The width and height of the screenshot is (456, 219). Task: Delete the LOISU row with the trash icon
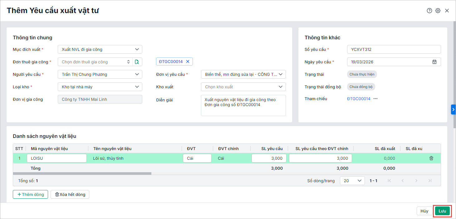431,158
